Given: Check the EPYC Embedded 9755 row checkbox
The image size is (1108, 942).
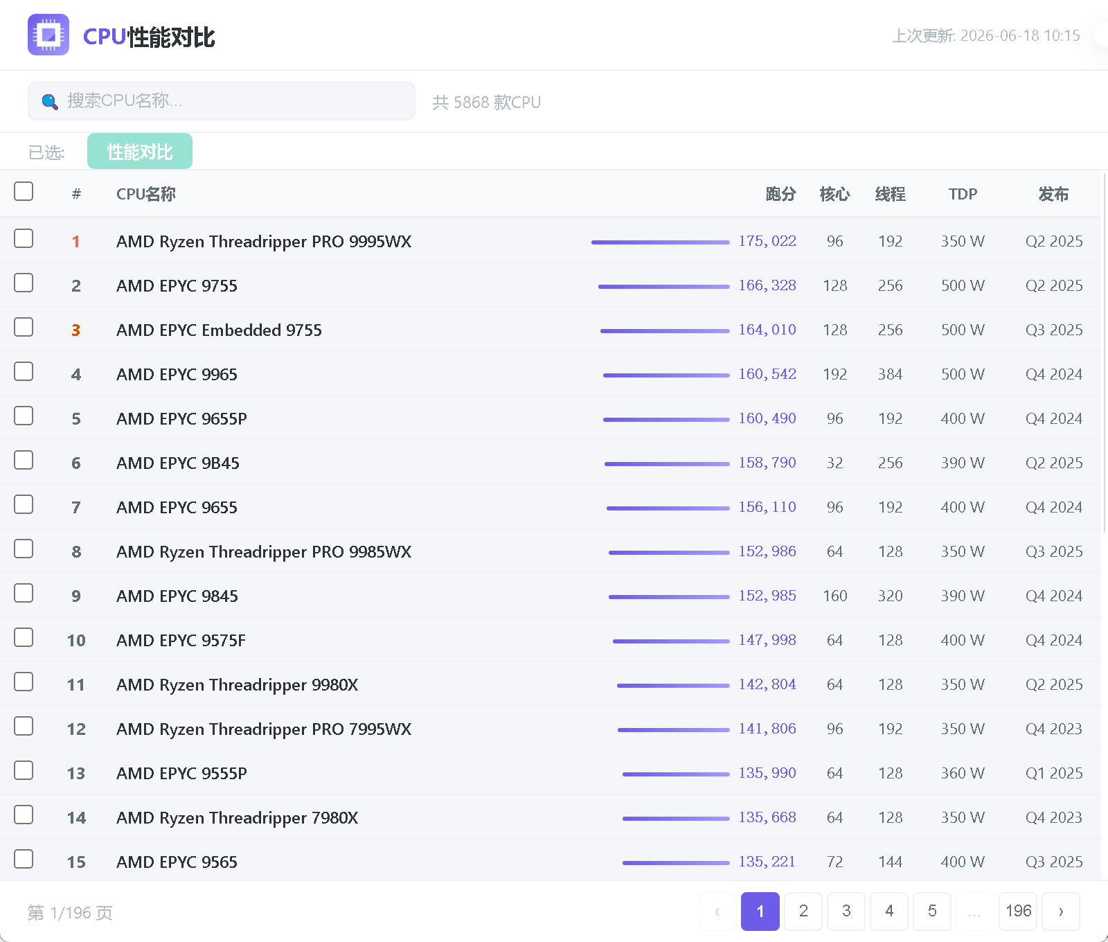Looking at the screenshot, I should click(24, 327).
